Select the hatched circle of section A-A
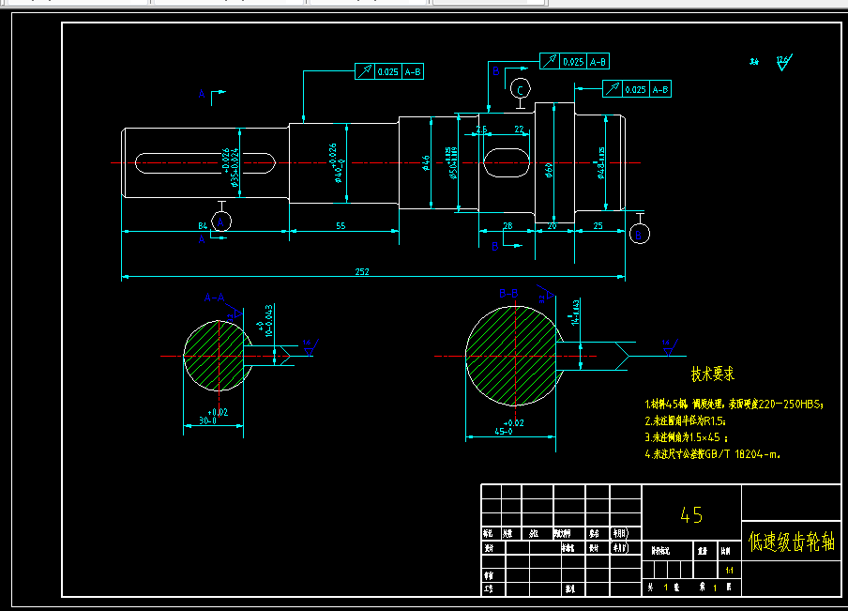 [218, 356]
